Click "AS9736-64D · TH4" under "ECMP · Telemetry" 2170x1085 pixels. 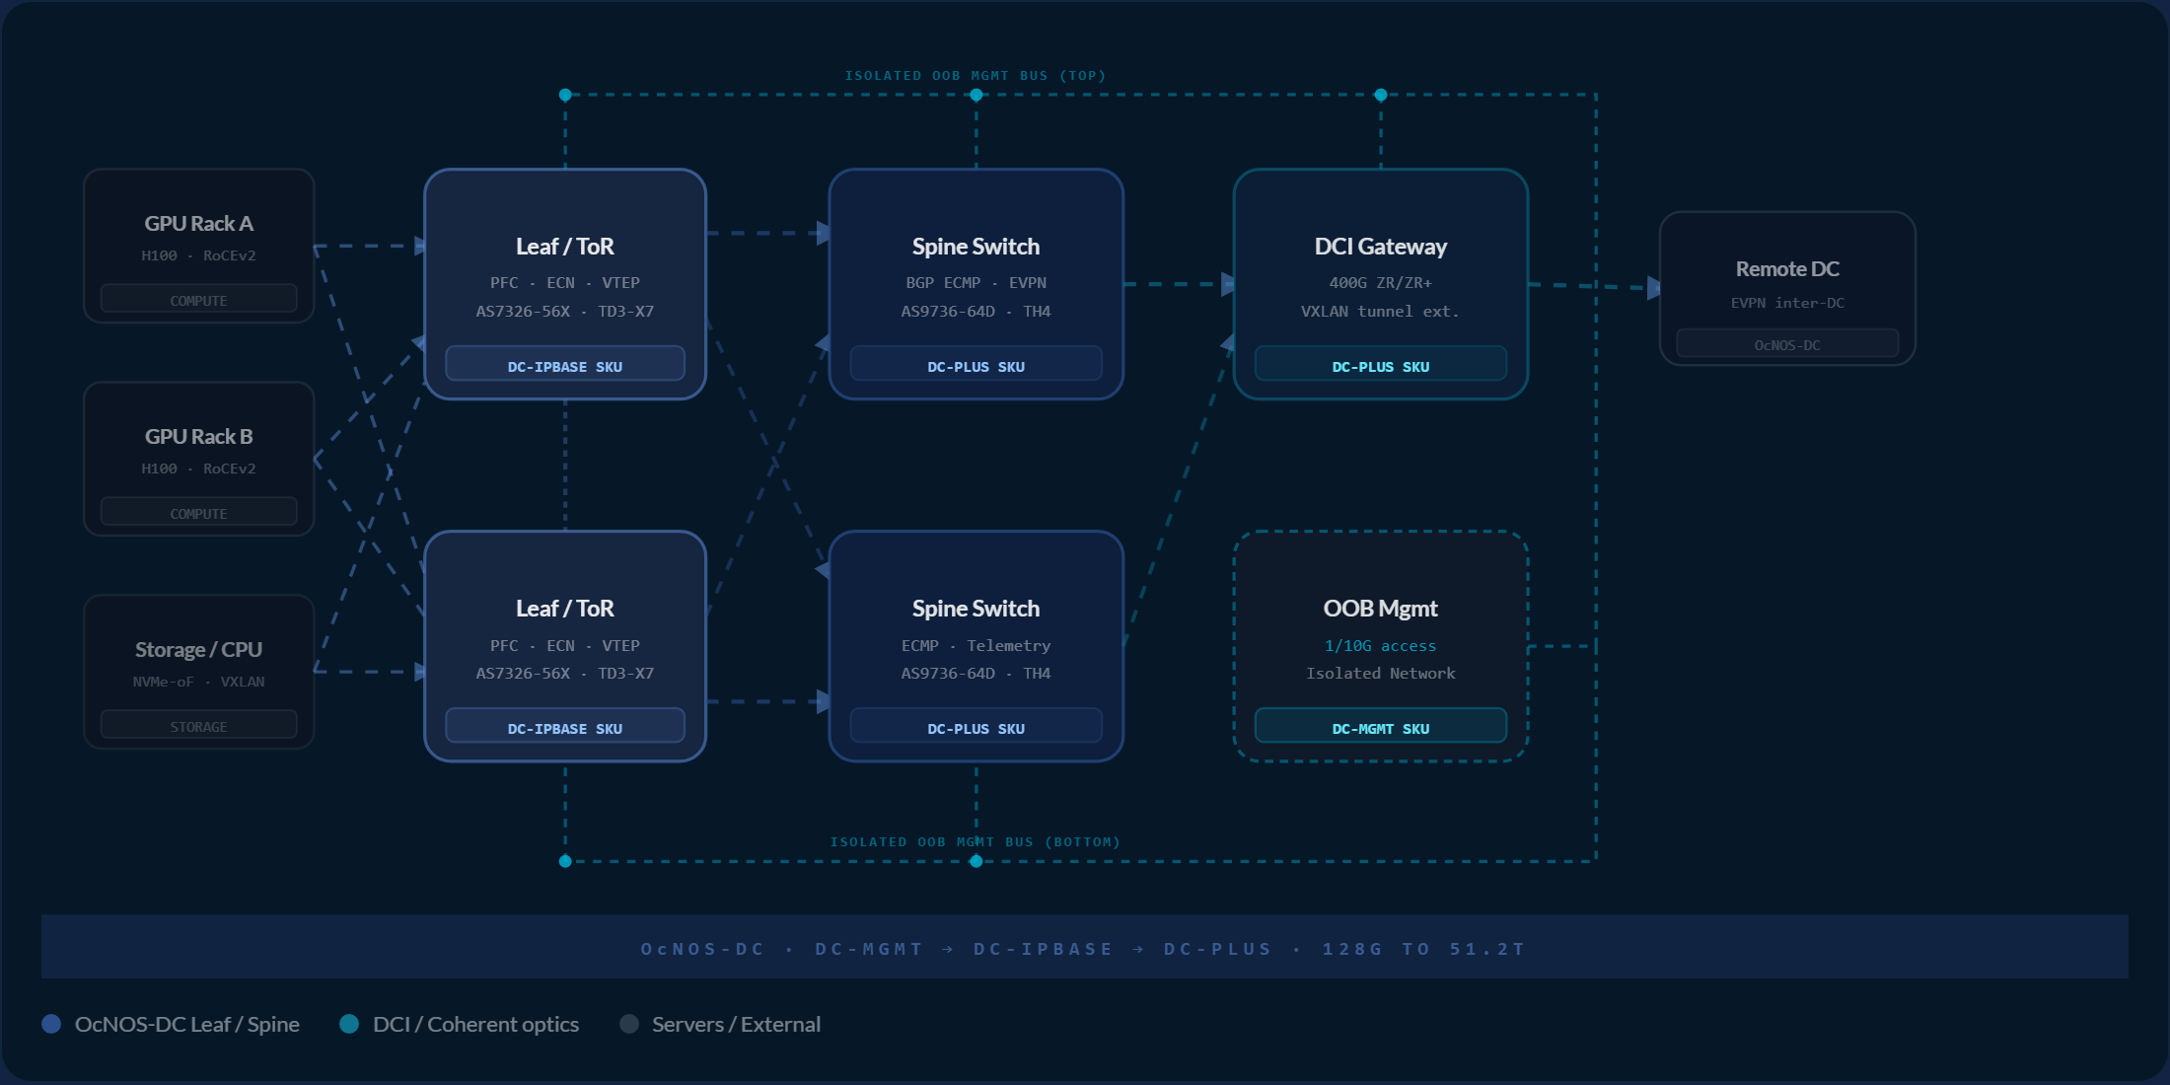click(976, 674)
